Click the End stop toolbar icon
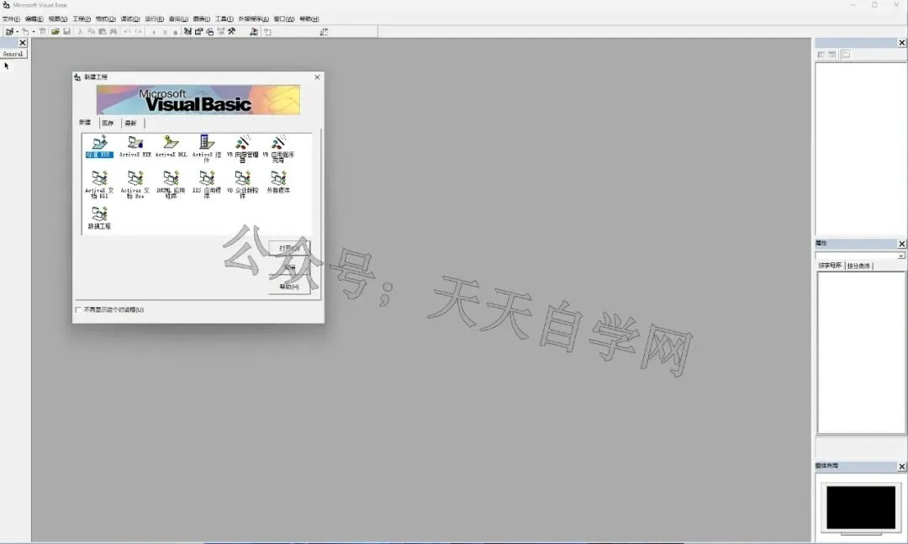 (176, 33)
